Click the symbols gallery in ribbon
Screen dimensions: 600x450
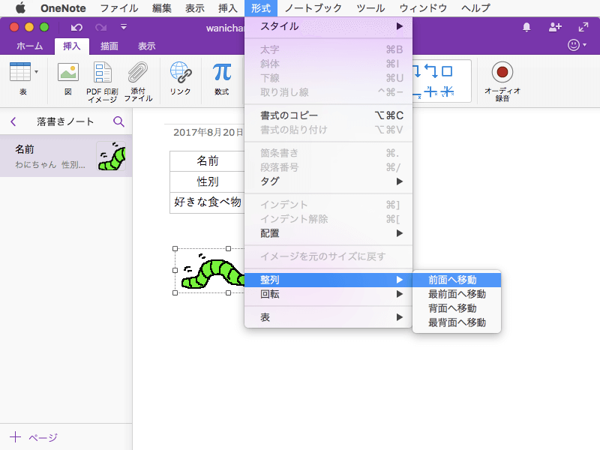point(442,81)
